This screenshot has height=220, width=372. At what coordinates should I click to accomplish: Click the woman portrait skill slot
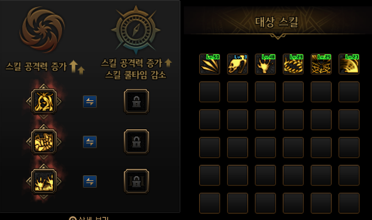coord(44,101)
